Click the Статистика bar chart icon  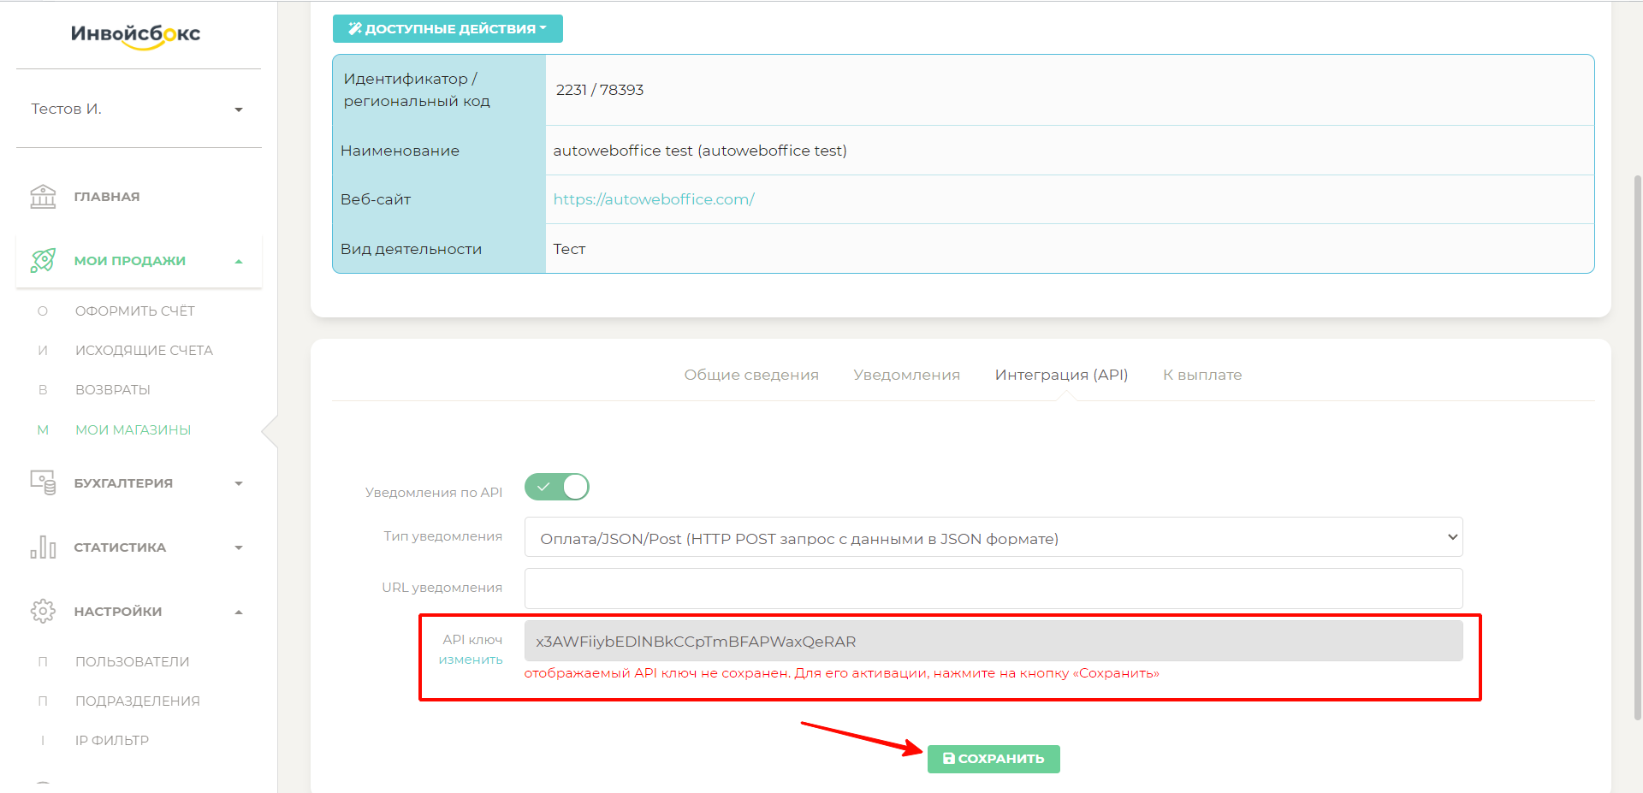[x=43, y=547]
